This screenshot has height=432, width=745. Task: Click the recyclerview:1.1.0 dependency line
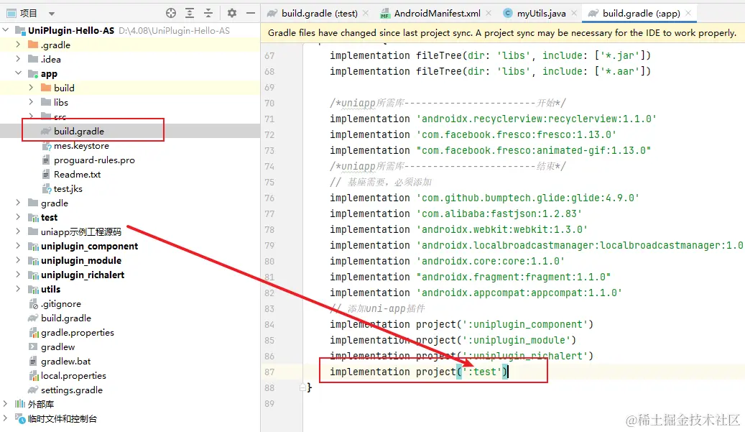pyautogui.click(x=493, y=119)
